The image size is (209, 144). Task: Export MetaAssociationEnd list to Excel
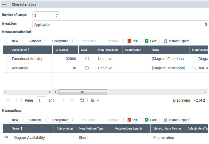click(151, 41)
